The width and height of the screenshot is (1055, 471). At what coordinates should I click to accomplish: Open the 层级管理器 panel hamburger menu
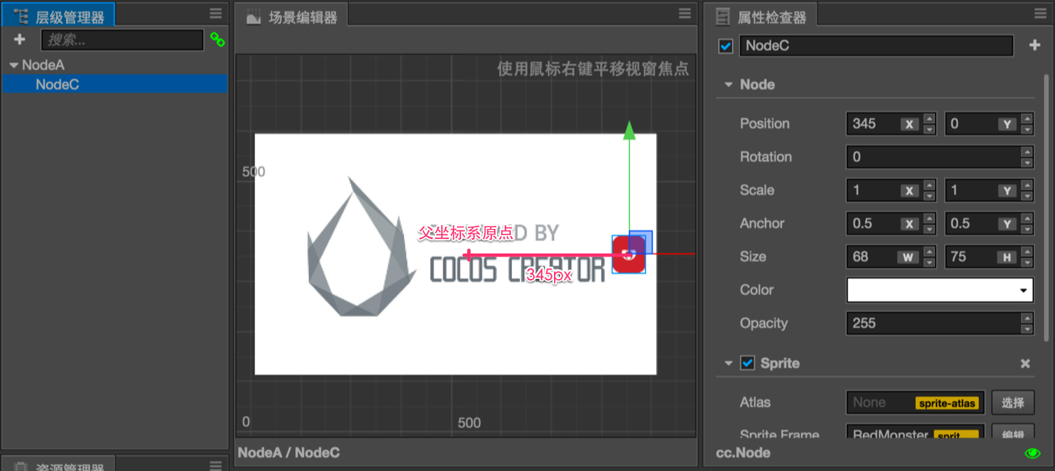click(x=216, y=14)
